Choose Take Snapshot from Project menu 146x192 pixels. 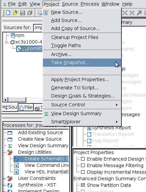coord(82,63)
